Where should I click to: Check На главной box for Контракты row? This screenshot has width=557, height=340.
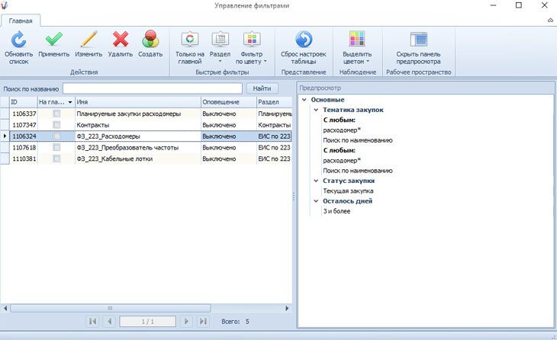tap(56, 124)
